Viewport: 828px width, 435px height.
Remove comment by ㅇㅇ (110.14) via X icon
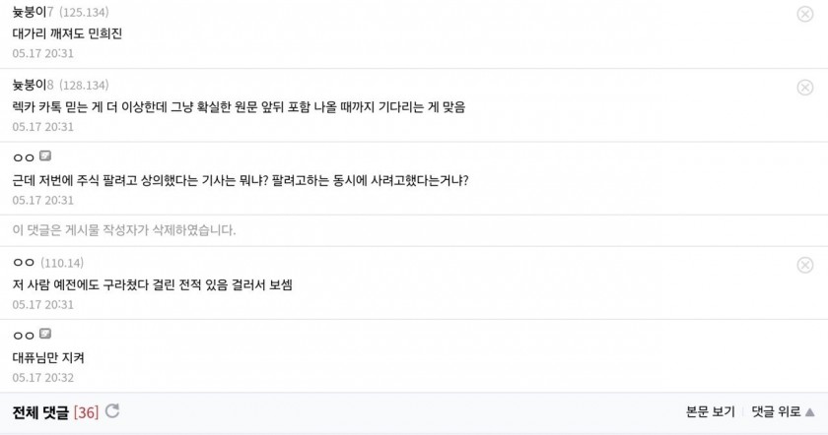click(804, 265)
